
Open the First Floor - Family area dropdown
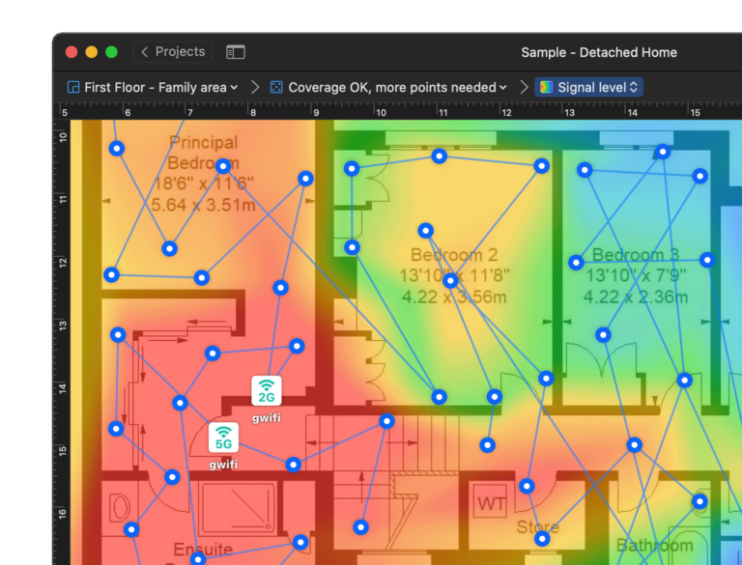pyautogui.click(x=160, y=87)
